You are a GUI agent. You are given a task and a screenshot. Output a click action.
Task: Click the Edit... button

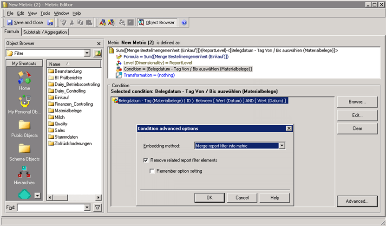[x=357, y=115]
